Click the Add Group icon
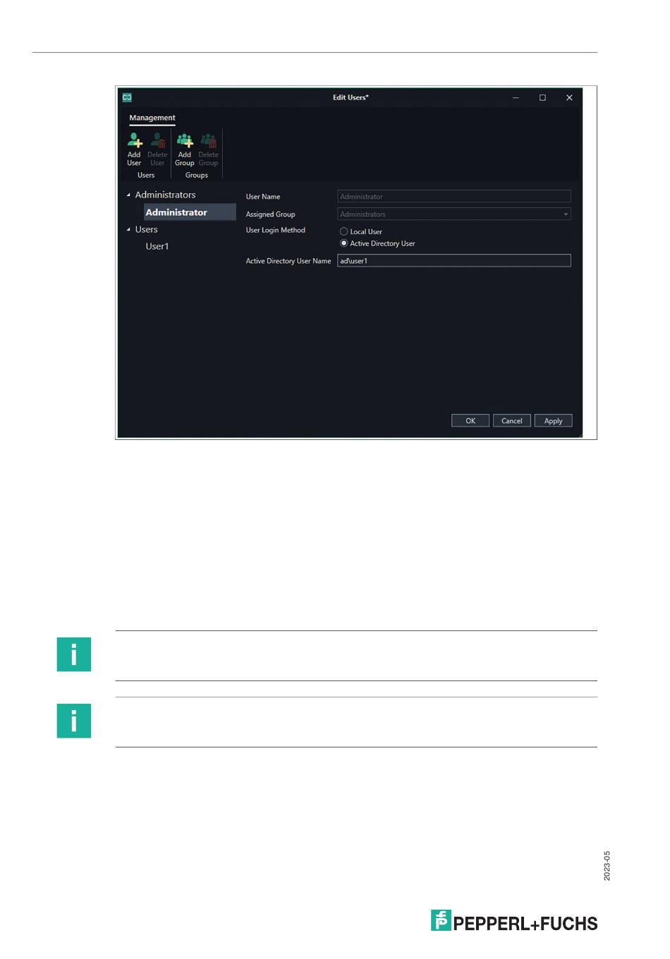This screenshot has height=959, width=670. coord(185,141)
